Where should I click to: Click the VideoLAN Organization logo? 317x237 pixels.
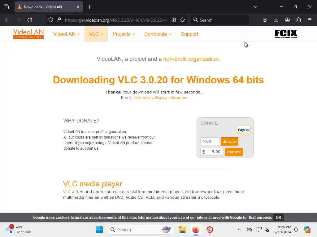(28, 34)
